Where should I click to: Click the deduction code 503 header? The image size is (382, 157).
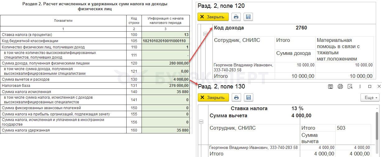pyautogui.click(x=341, y=128)
